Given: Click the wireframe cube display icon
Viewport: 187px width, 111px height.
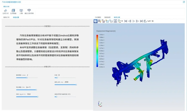Looking at the screenshot, I should coord(107,21).
